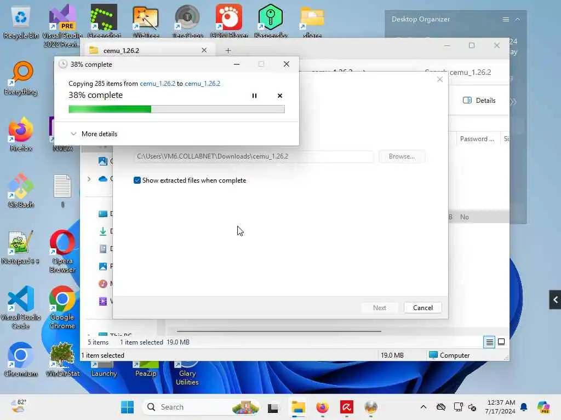The height and width of the screenshot is (420, 561).
Task: Click the green copy progress bar
Action: pyautogui.click(x=177, y=109)
